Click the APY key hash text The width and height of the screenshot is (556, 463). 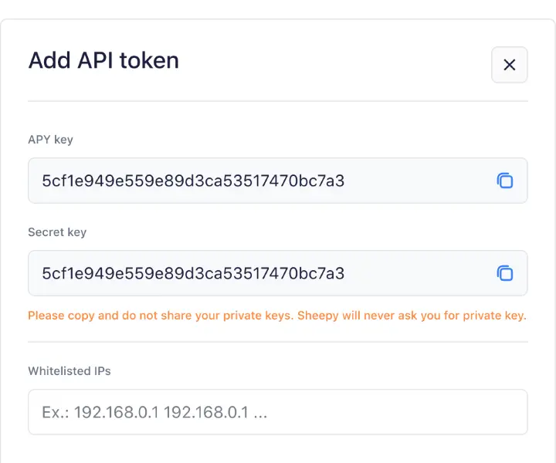tap(193, 181)
